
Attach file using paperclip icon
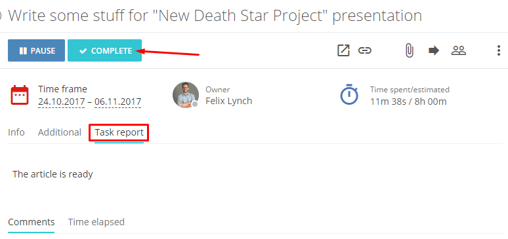(x=409, y=51)
